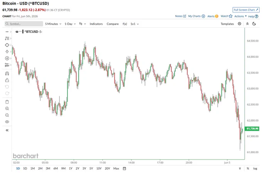
Task: Open the 5 Minutes interval dropdown
Action: [53, 24]
